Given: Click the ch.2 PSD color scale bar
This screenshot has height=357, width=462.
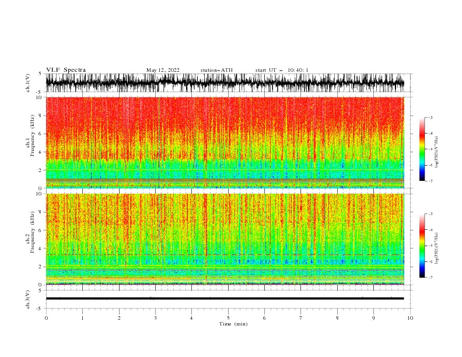Looking at the screenshot, I should (x=422, y=246).
